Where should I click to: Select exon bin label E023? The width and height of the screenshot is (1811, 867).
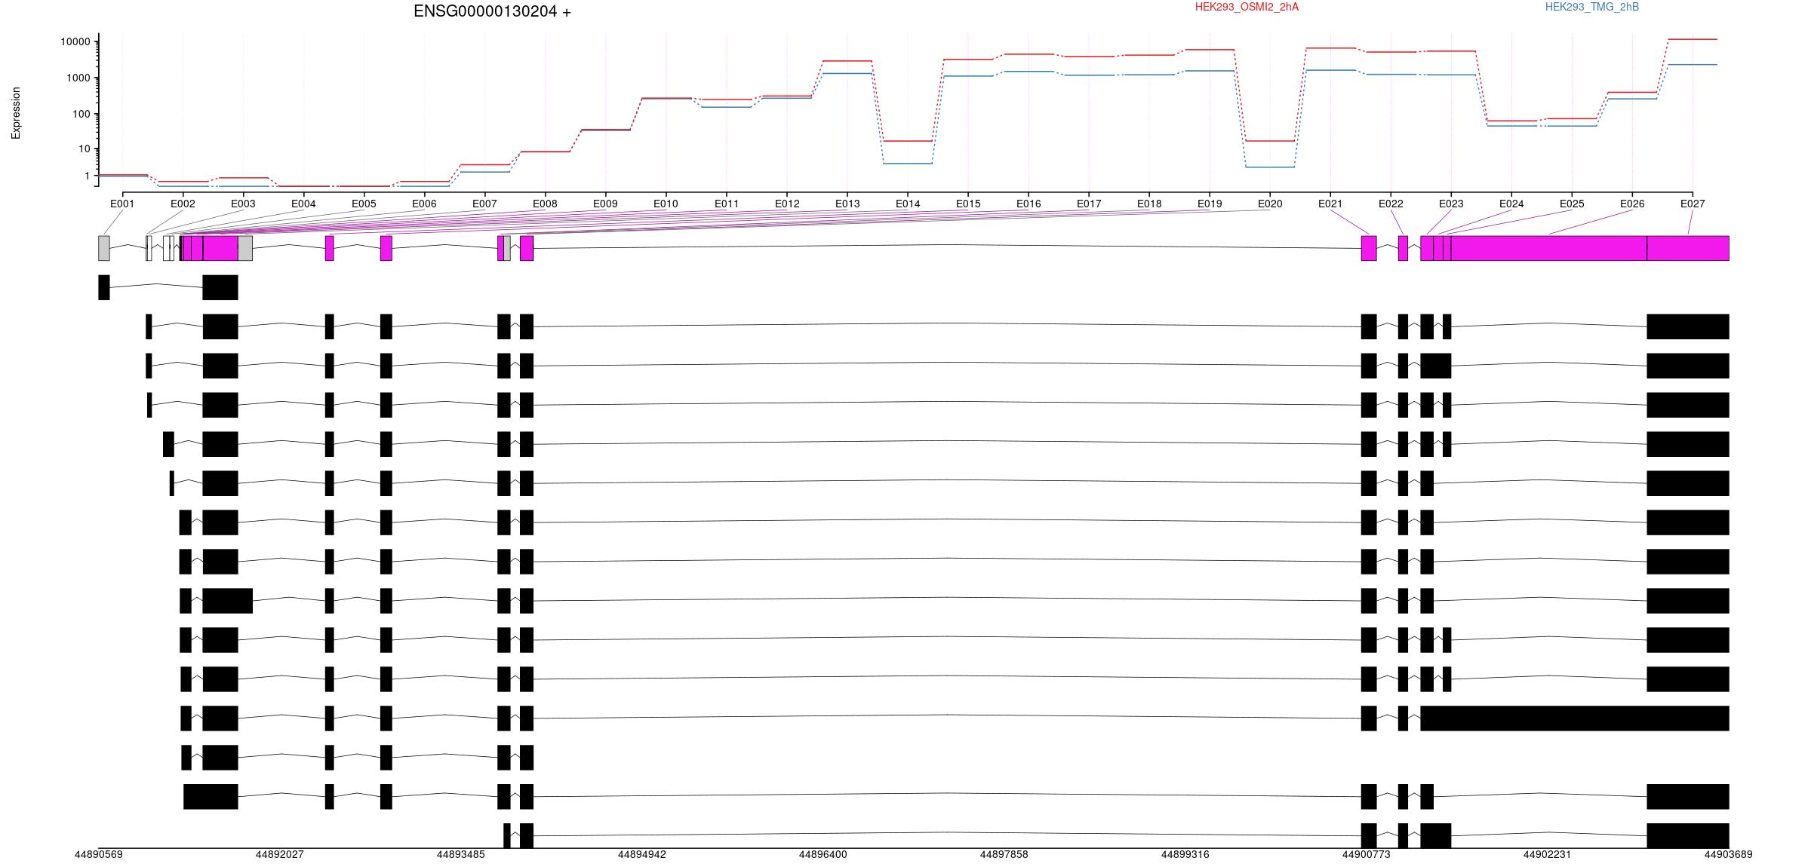pos(1451,204)
